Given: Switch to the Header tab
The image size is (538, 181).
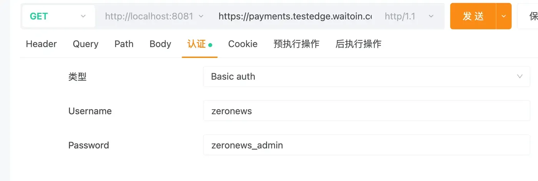Looking at the screenshot, I should click(41, 44).
